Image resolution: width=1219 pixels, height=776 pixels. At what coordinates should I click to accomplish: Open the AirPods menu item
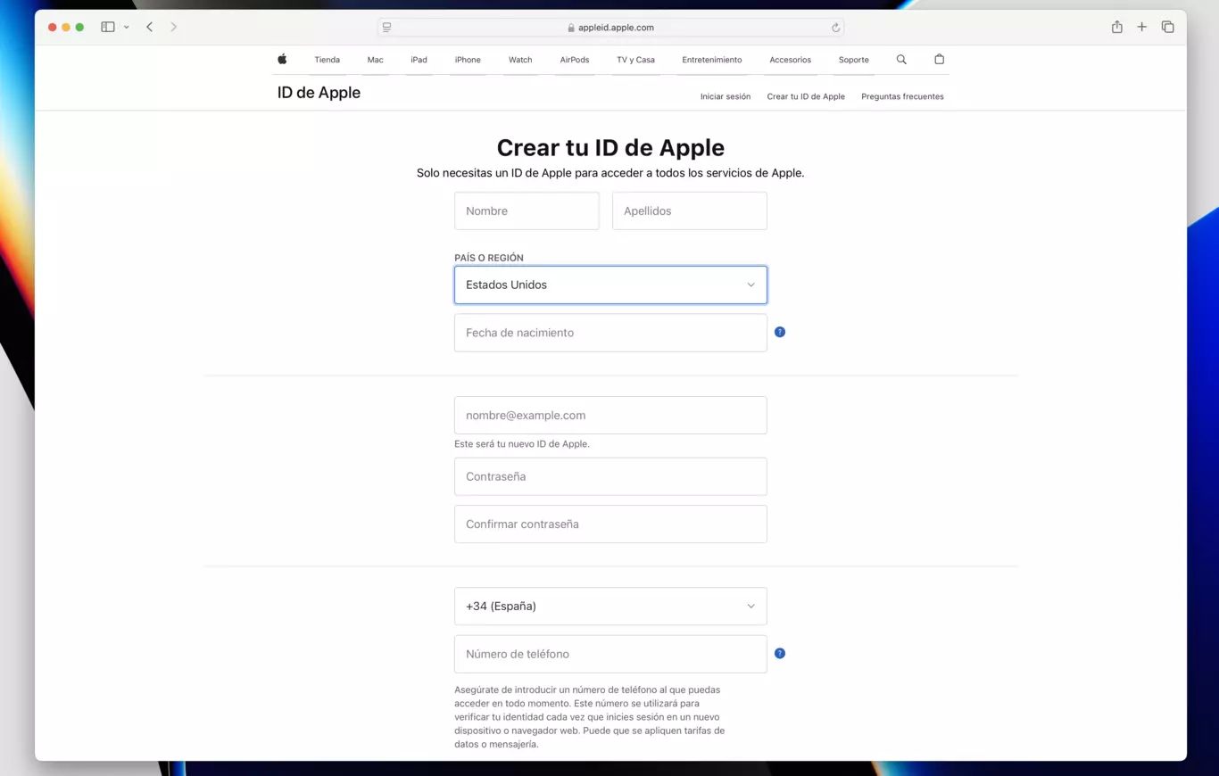click(575, 60)
